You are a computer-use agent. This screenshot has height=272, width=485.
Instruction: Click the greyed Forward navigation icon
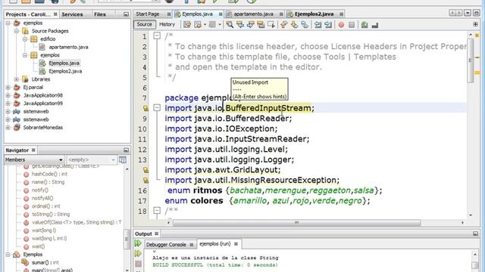[212, 25]
